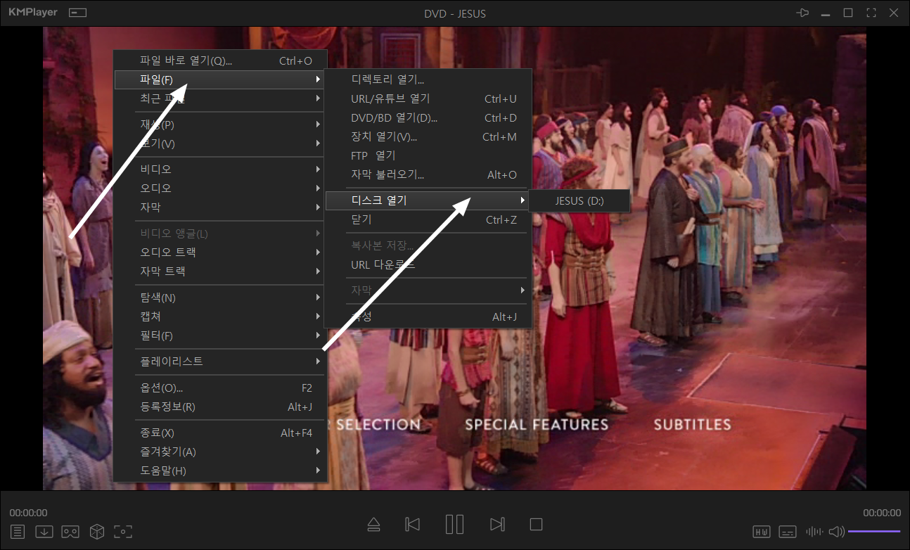
Task: Open the 파일(F) submenu
Action: click(x=220, y=79)
